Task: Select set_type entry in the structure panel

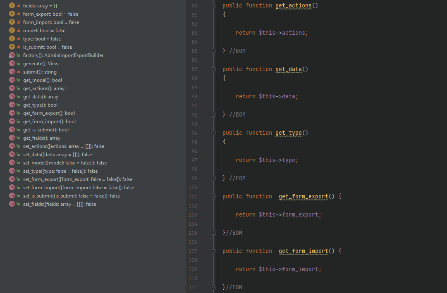Action: (x=60, y=171)
